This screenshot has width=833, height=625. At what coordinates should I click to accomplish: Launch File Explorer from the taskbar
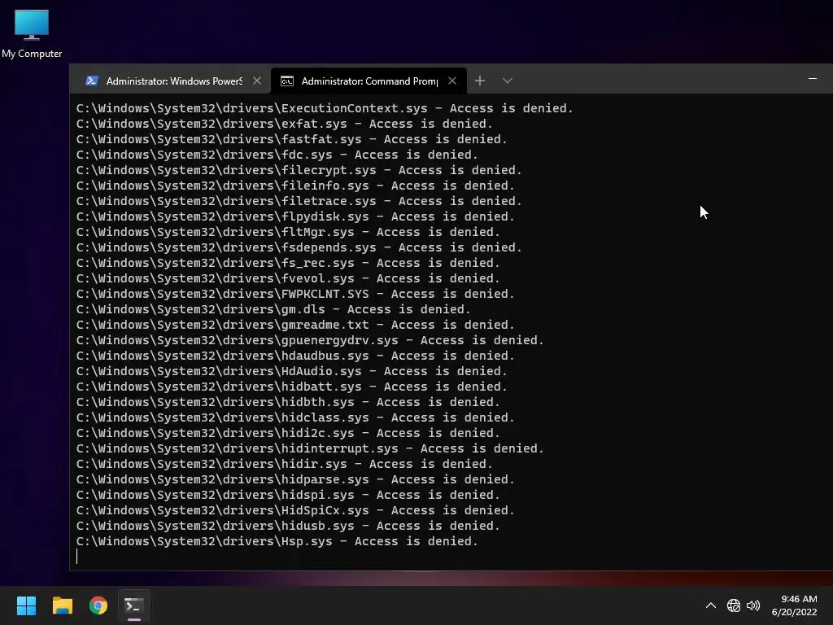tap(62, 605)
